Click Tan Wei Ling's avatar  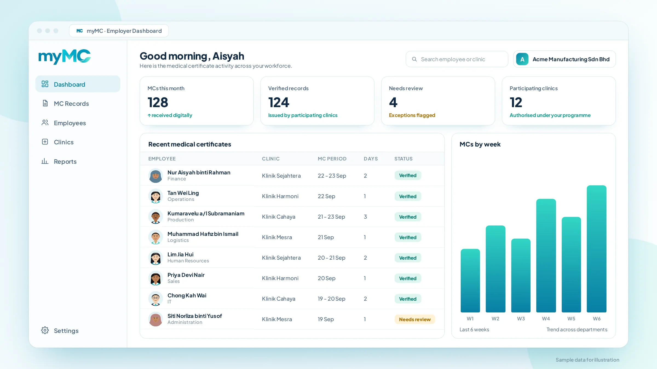click(x=156, y=196)
